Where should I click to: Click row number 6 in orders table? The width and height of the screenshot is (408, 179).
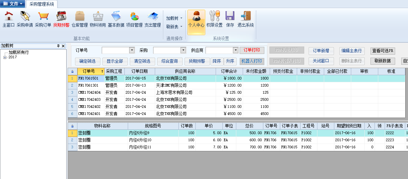[72, 114]
